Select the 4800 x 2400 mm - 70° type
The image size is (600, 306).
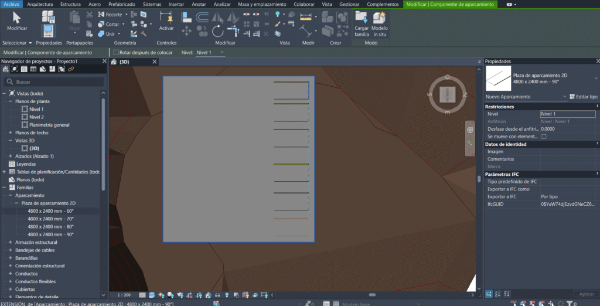point(50,219)
